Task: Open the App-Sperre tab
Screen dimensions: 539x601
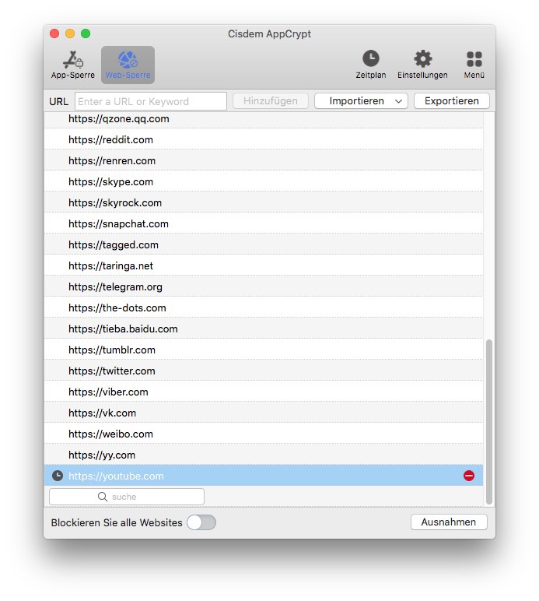Action: [x=73, y=64]
